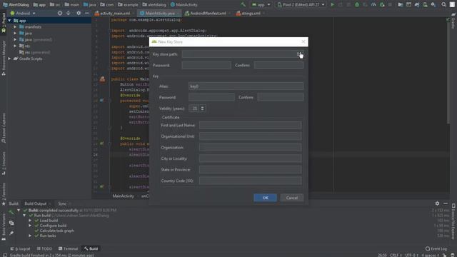Expand the Gradle Scripts node
Viewport: 457px width, 257px height.
tap(9, 59)
